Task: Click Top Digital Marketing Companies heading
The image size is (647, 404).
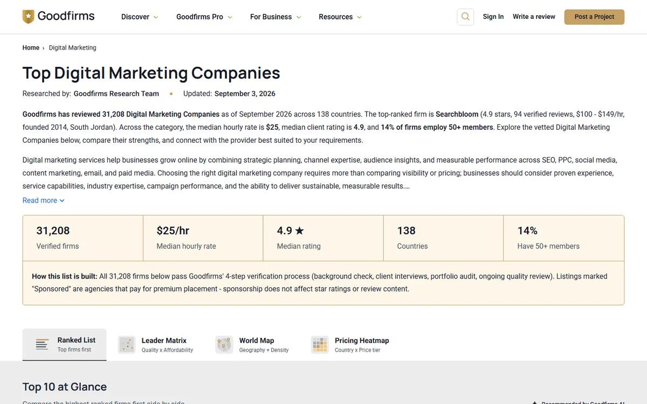Action: tap(152, 73)
